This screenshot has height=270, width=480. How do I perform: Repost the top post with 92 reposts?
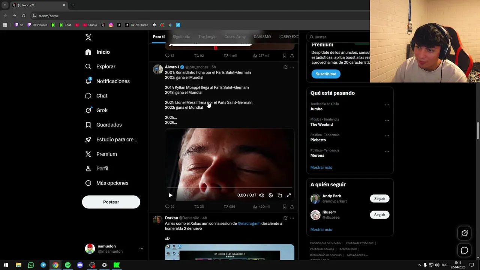click(x=199, y=55)
